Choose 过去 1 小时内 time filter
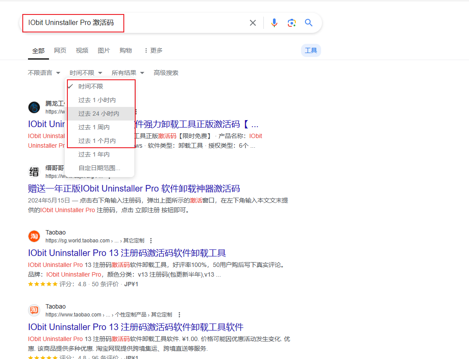The height and width of the screenshot is (359, 469). (x=97, y=100)
